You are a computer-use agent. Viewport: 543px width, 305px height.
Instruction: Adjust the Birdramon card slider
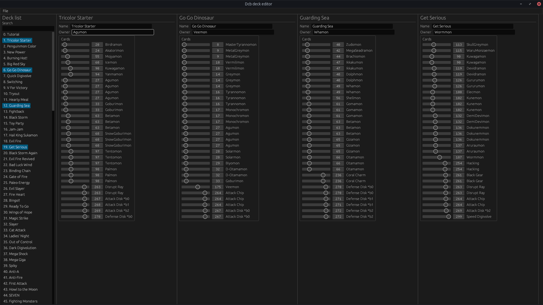tap(65, 45)
